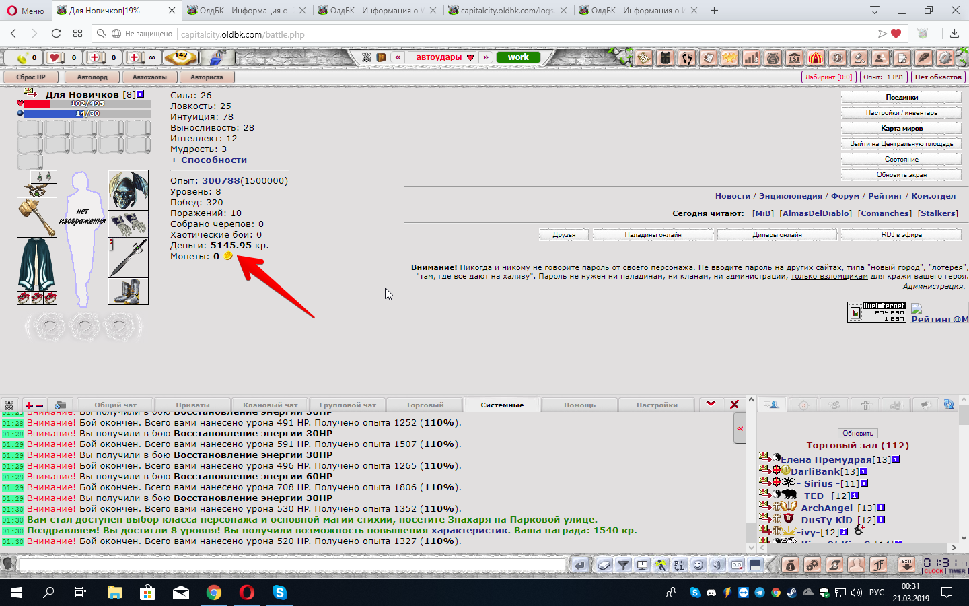Click the map scroll icon in top toolbar
The height and width of the screenshot is (606, 969).
[643, 58]
